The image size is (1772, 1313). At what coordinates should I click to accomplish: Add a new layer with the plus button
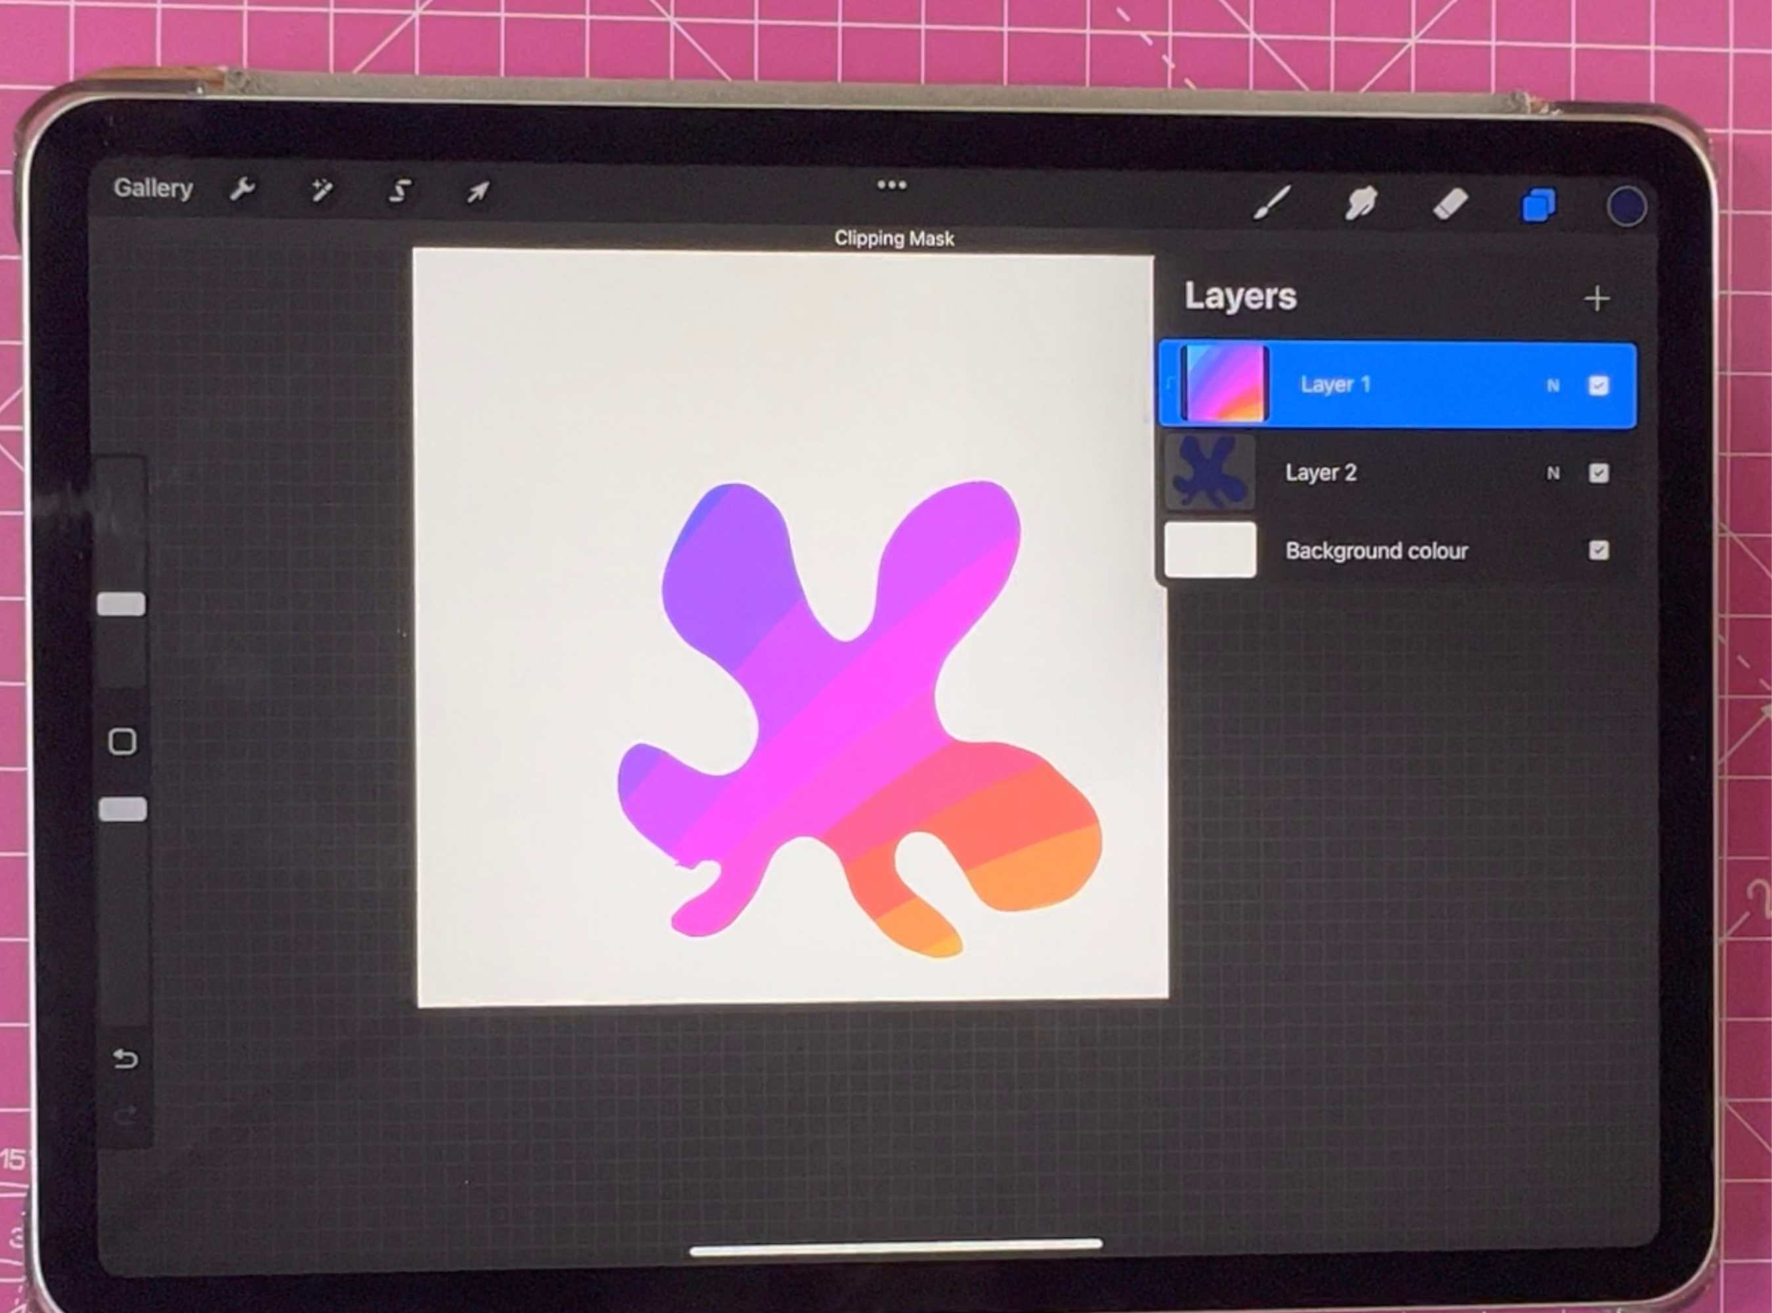(1597, 298)
